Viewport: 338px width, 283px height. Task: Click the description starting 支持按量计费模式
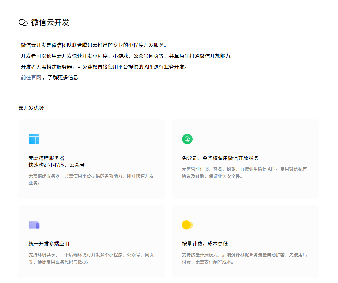point(244,258)
